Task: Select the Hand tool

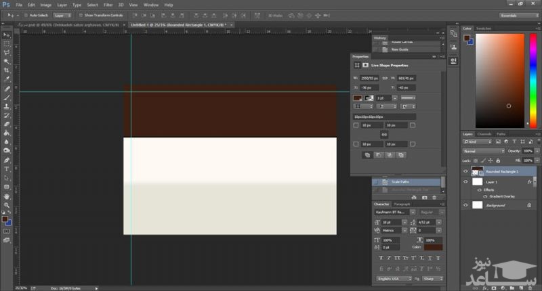Action: tap(7, 196)
